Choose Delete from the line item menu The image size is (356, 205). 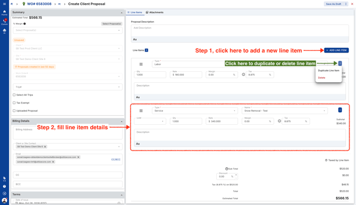(x=321, y=78)
